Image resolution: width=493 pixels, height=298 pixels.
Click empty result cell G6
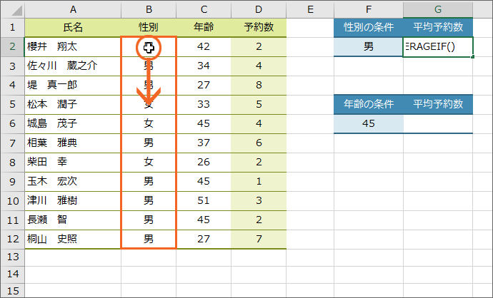tap(438, 123)
